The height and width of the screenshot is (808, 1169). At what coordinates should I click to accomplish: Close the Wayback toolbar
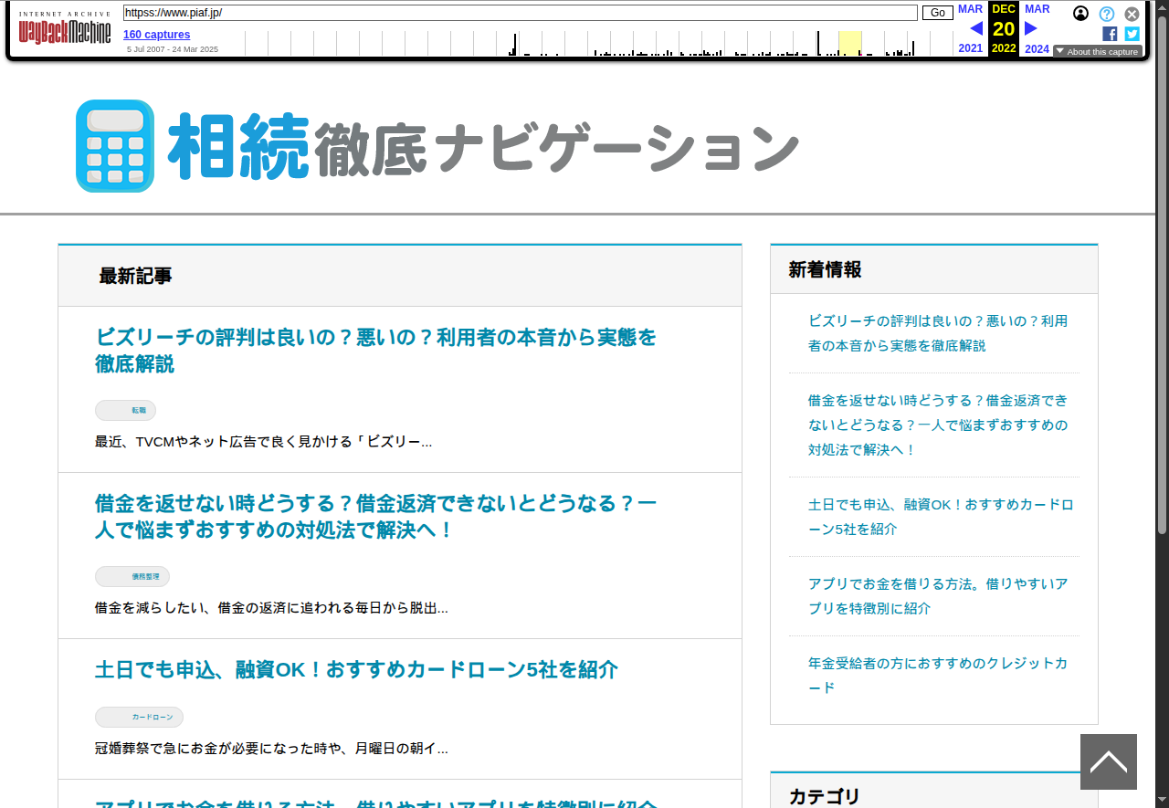tap(1132, 14)
